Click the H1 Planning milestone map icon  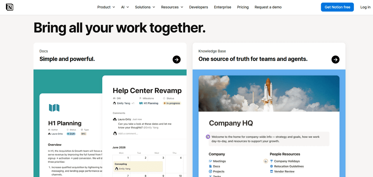tap(141, 103)
